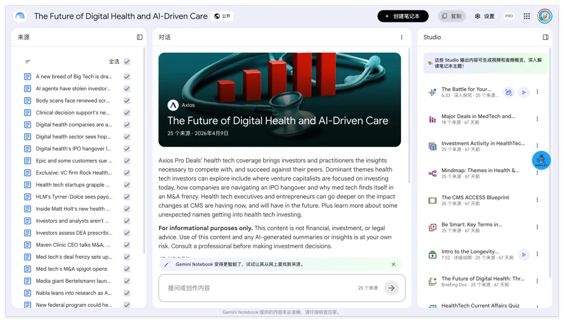Toggle the select all sources checkbox
This screenshot has height=322, width=564.
pos(126,62)
